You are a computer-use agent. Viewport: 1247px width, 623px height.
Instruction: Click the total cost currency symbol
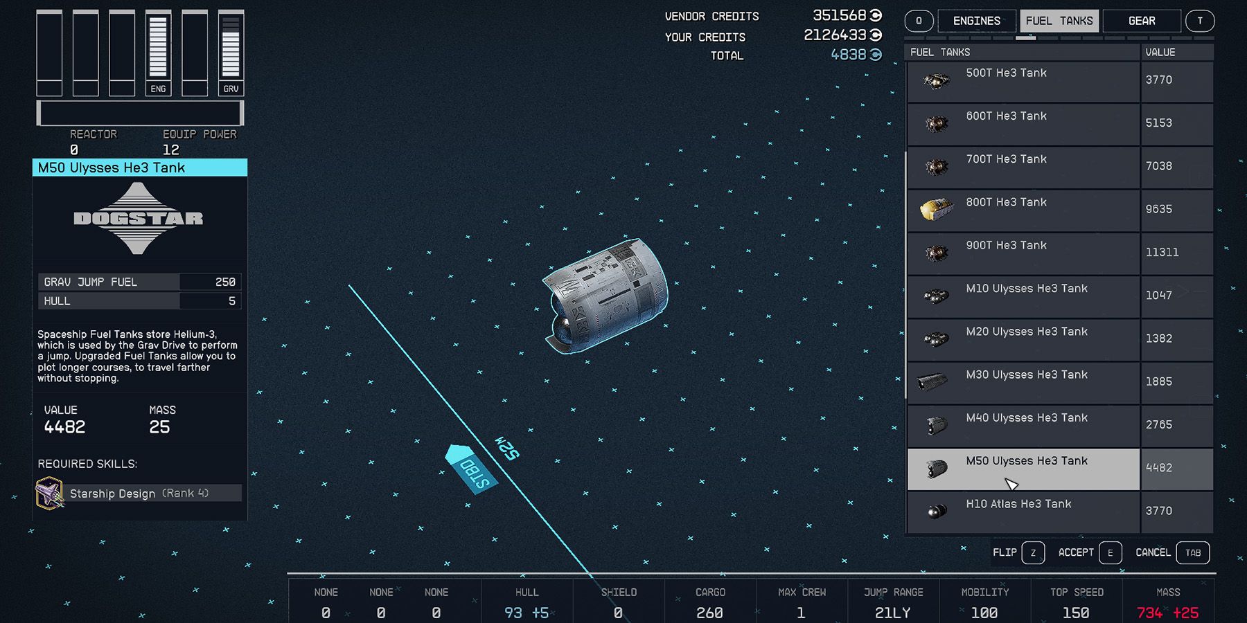pos(876,54)
